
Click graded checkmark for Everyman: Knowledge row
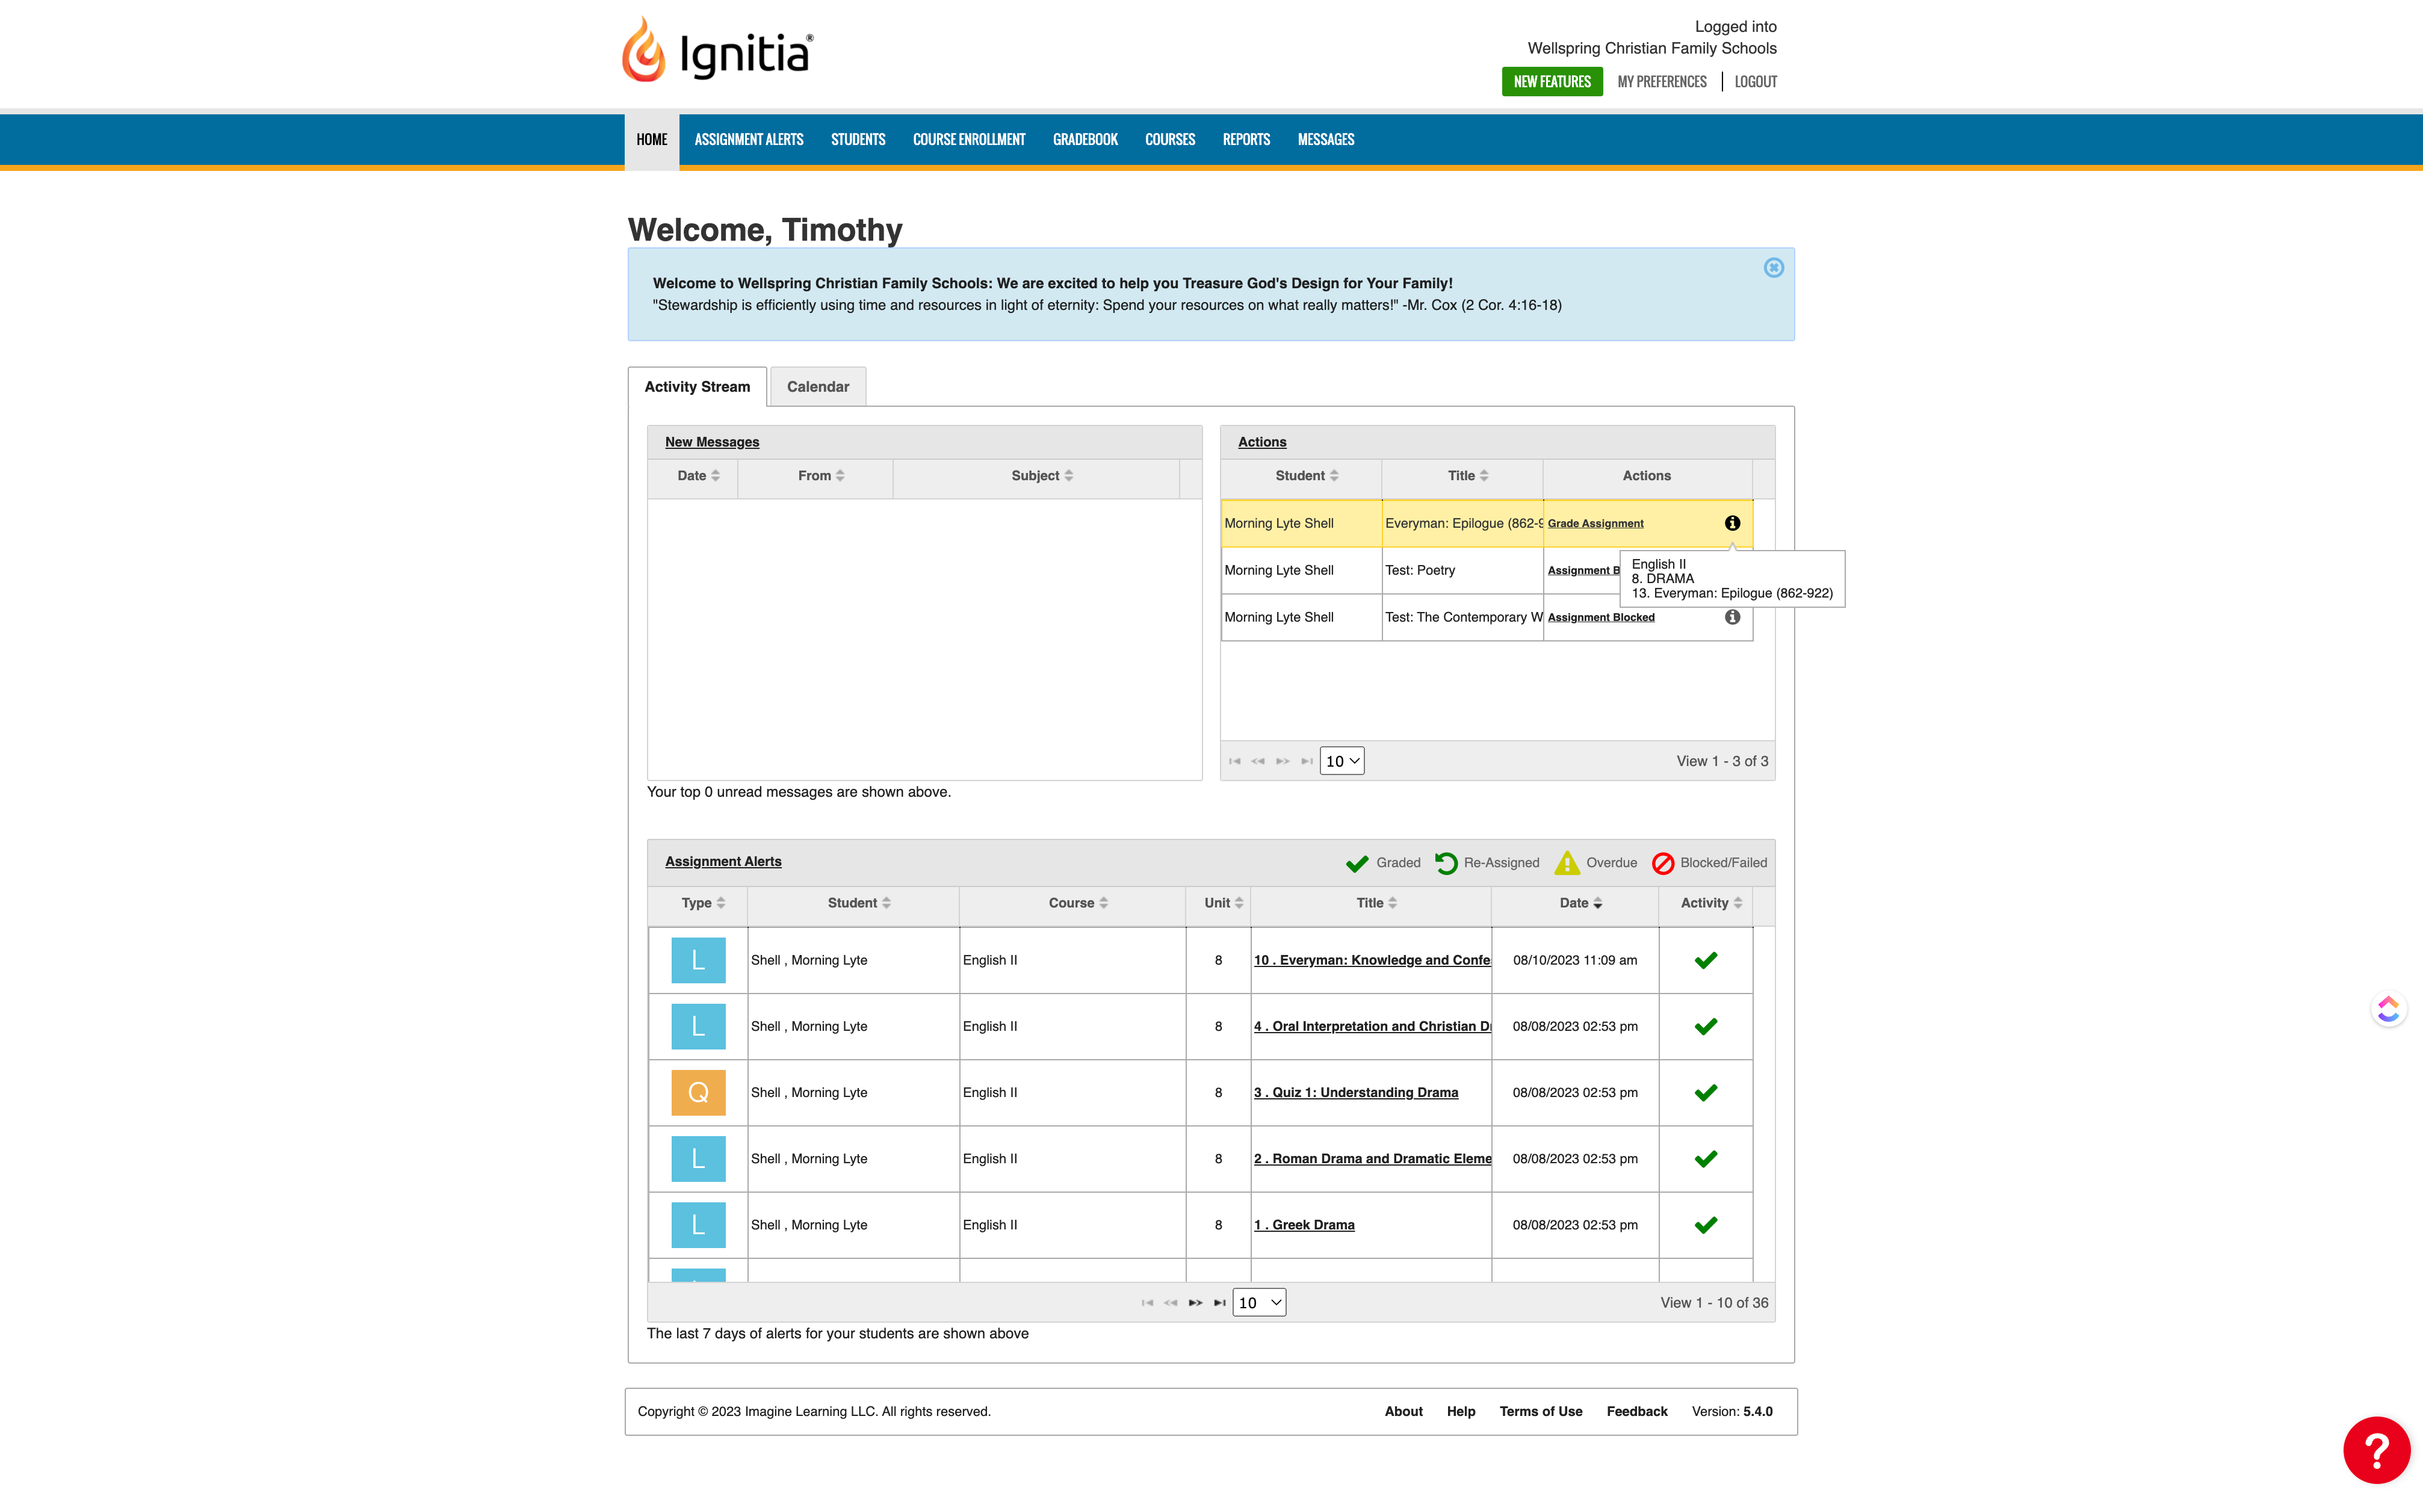(x=1706, y=960)
